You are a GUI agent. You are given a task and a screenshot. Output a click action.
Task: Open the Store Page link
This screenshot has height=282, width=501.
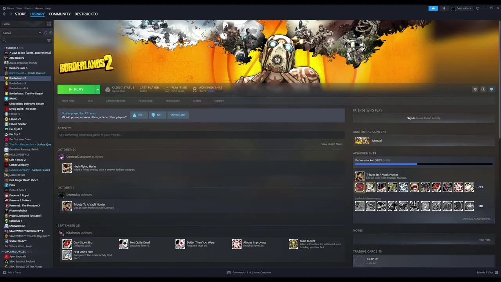[68, 101]
